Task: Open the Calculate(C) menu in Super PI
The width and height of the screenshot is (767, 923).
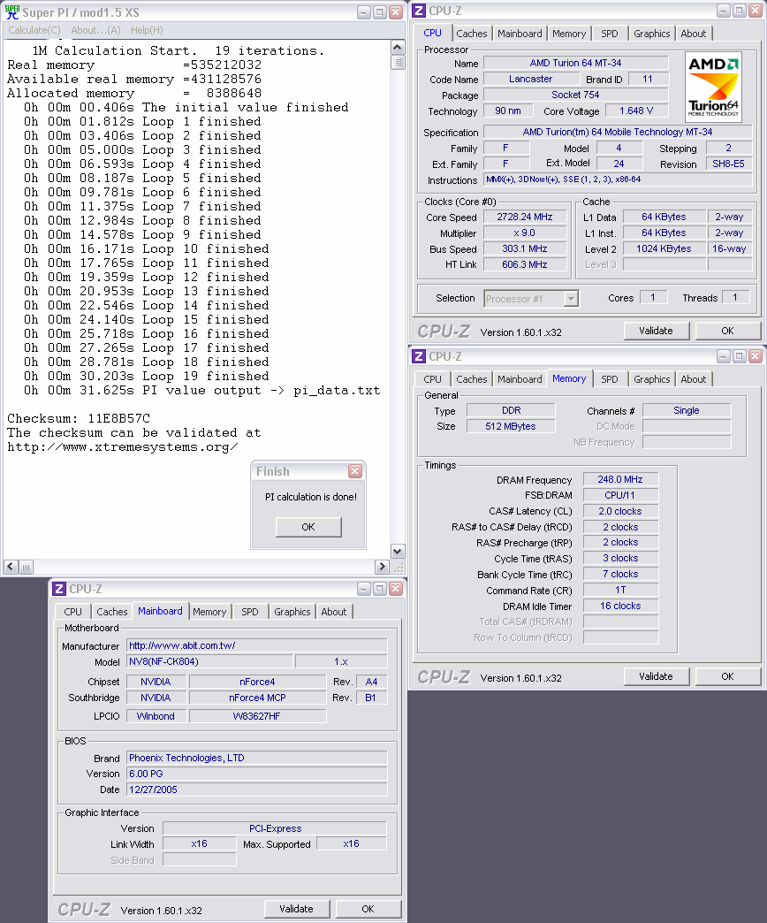Action: [x=34, y=30]
